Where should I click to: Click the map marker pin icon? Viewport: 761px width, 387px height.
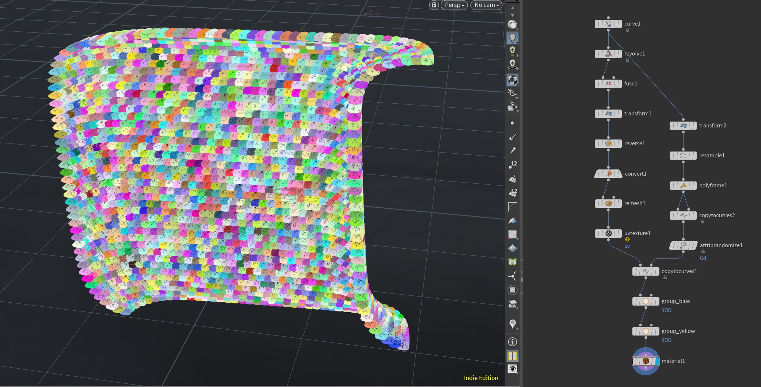(512, 324)
